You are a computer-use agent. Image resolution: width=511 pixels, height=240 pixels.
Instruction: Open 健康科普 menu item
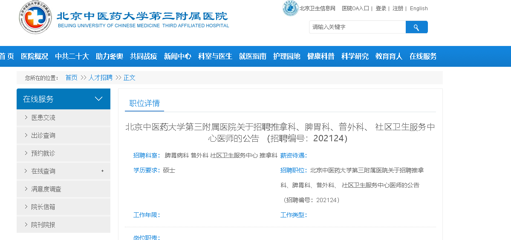click(320, 56)
